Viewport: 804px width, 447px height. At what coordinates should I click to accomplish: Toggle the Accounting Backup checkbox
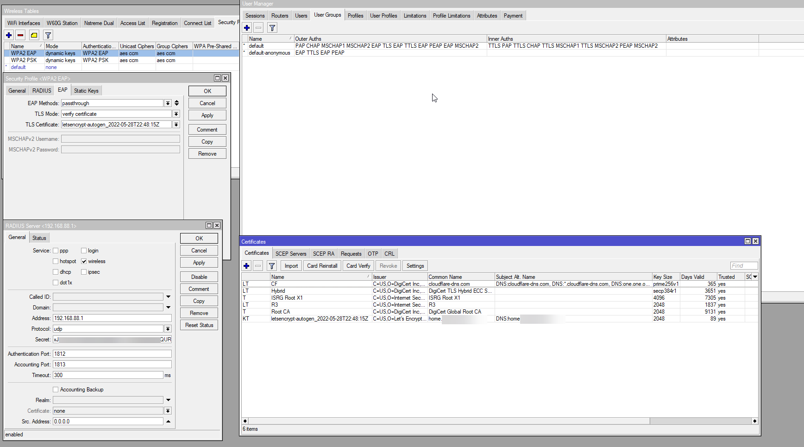click(56, 390)
